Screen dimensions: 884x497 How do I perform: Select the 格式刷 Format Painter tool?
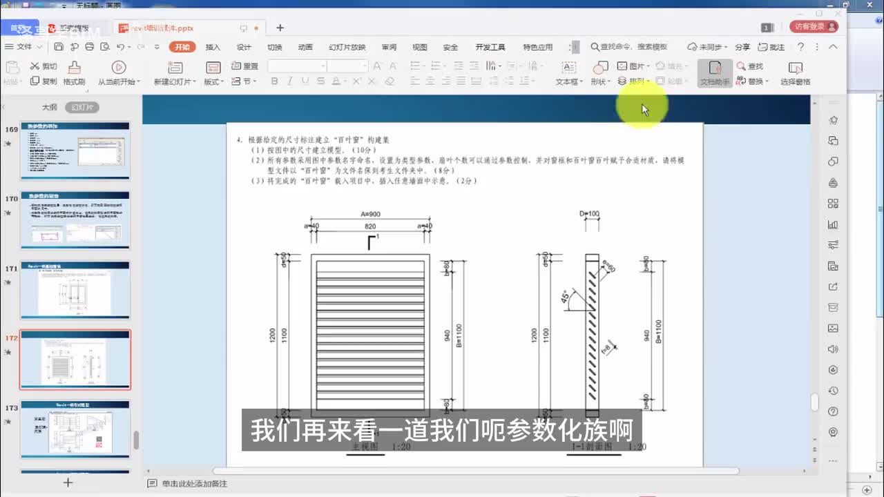coord(74,73)
